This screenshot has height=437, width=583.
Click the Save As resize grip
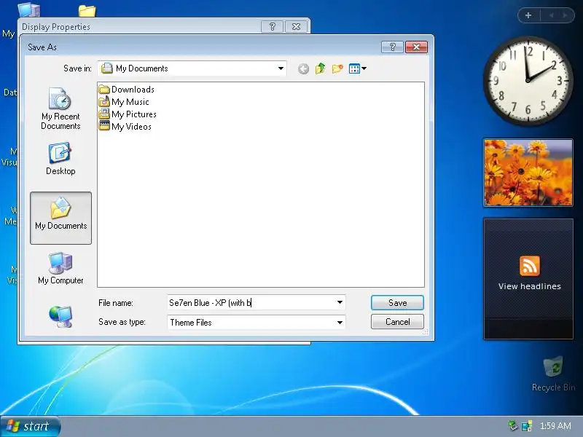(x=425, y=332)
